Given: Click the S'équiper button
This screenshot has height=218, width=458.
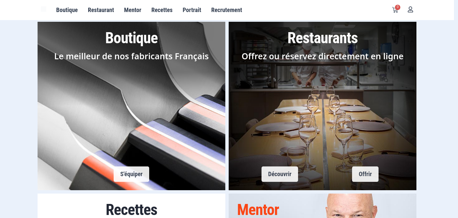Looking at the screenshot, I should pos(131,174).
